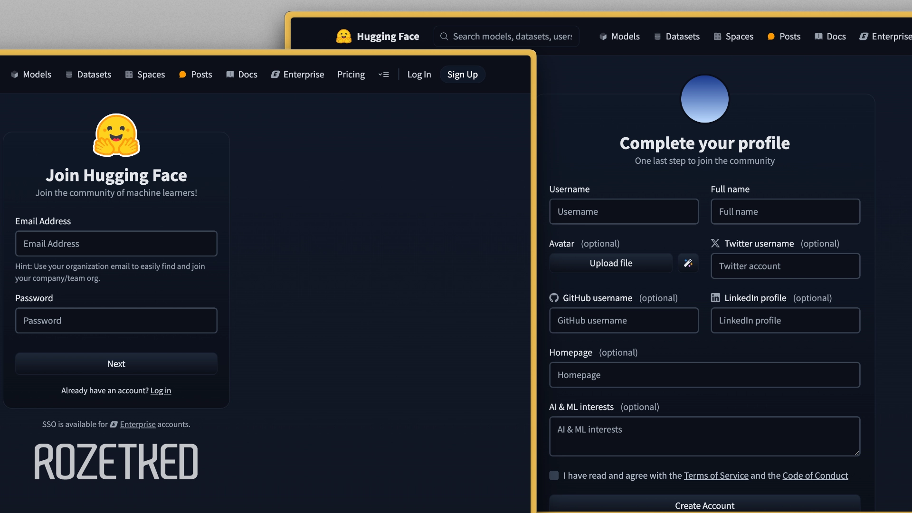The width and height of the screenshot is (912, 513).
Task: Open Datasets in the back window header
Action: [x=677, y=37]
